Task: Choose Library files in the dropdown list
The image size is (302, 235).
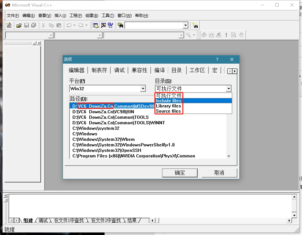Action: (x=169, y=106)
